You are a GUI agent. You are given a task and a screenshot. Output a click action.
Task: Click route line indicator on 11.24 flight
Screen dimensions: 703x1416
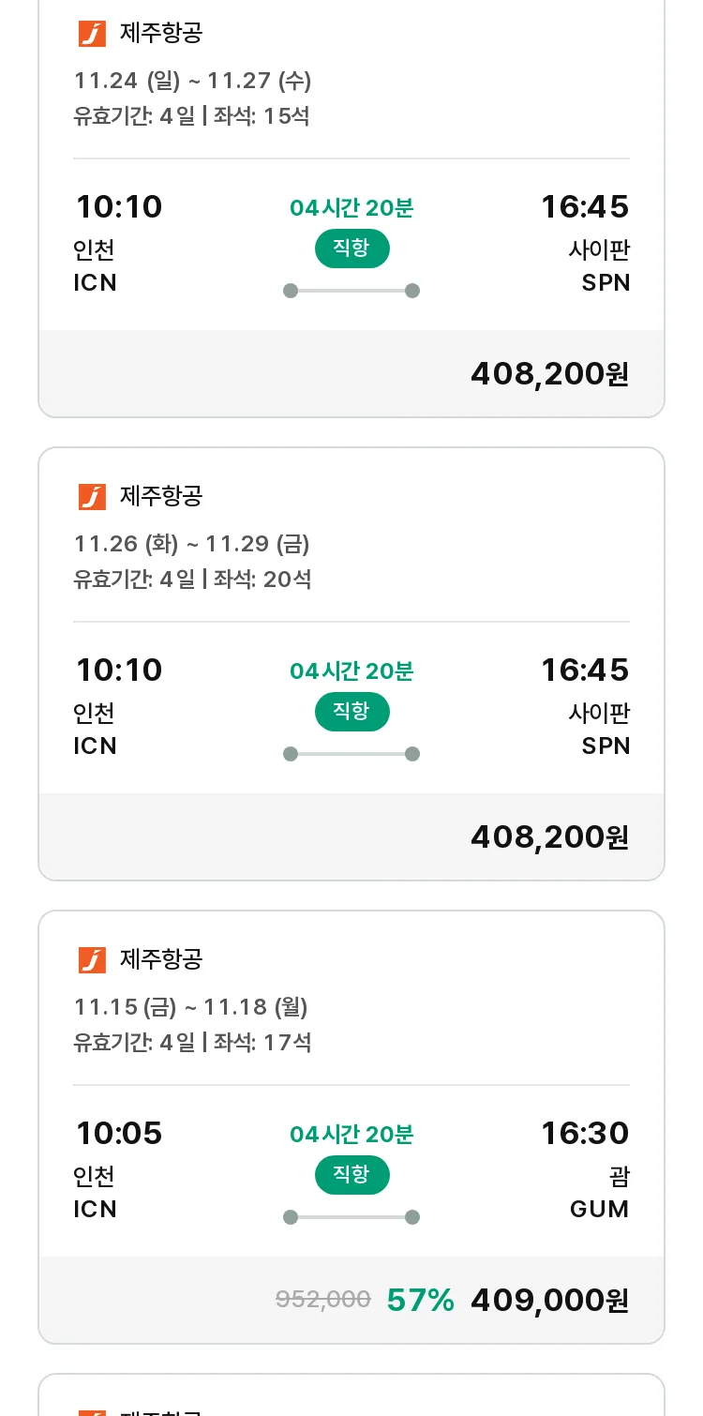point(351,291)
